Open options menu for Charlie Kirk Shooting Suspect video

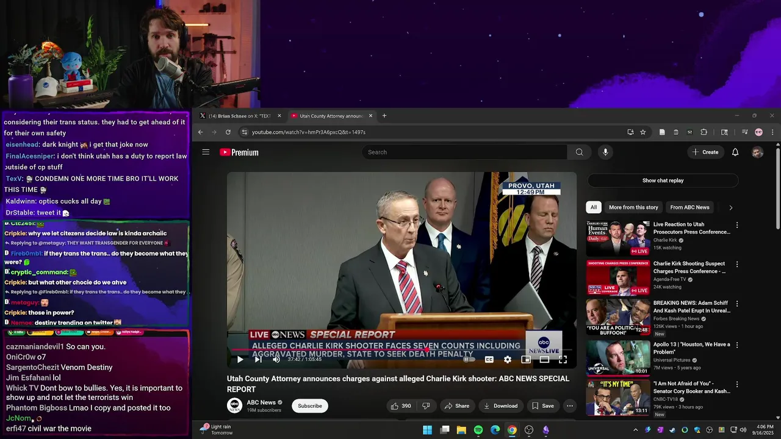coord(736,265)
